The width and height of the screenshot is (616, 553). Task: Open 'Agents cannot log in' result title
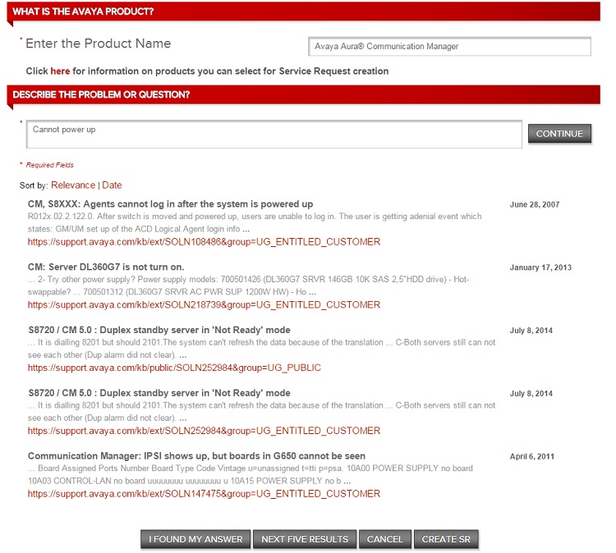(170, 204)
